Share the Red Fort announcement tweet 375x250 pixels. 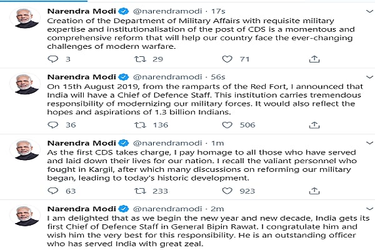pos(314,124)
